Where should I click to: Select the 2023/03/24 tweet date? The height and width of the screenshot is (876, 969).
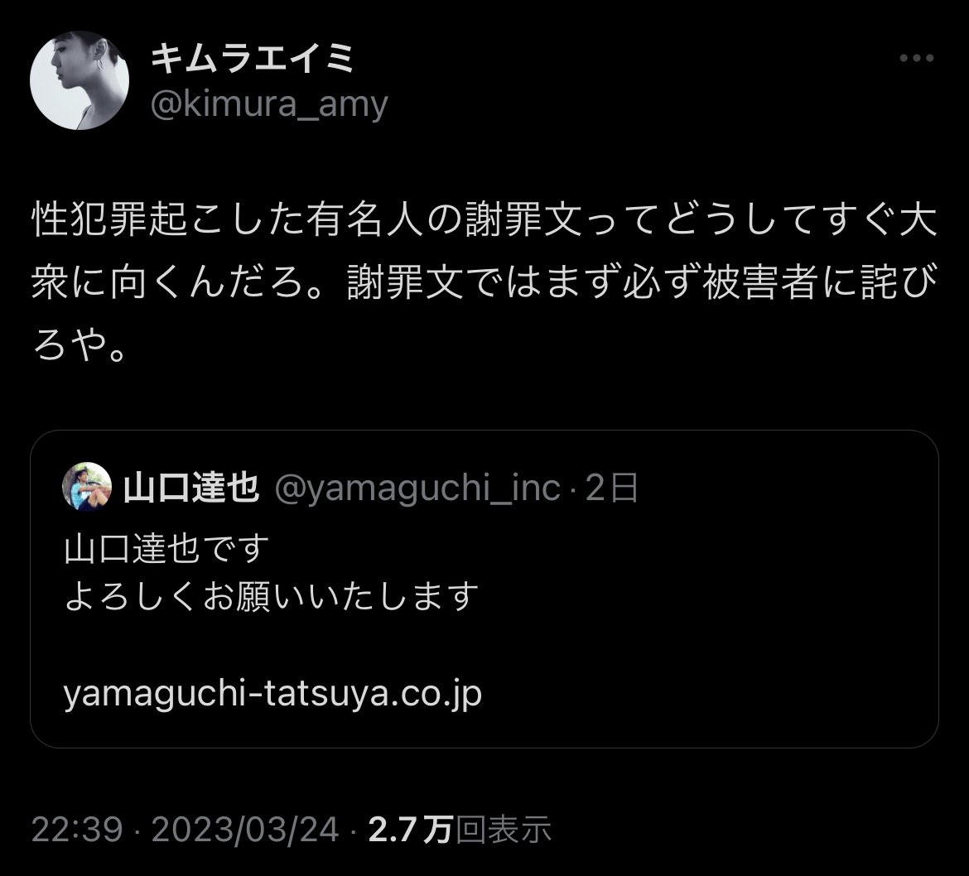point(245,829)
